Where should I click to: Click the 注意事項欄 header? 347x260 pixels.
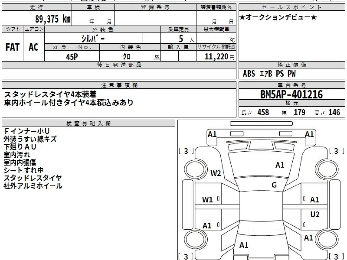[119, 85]
